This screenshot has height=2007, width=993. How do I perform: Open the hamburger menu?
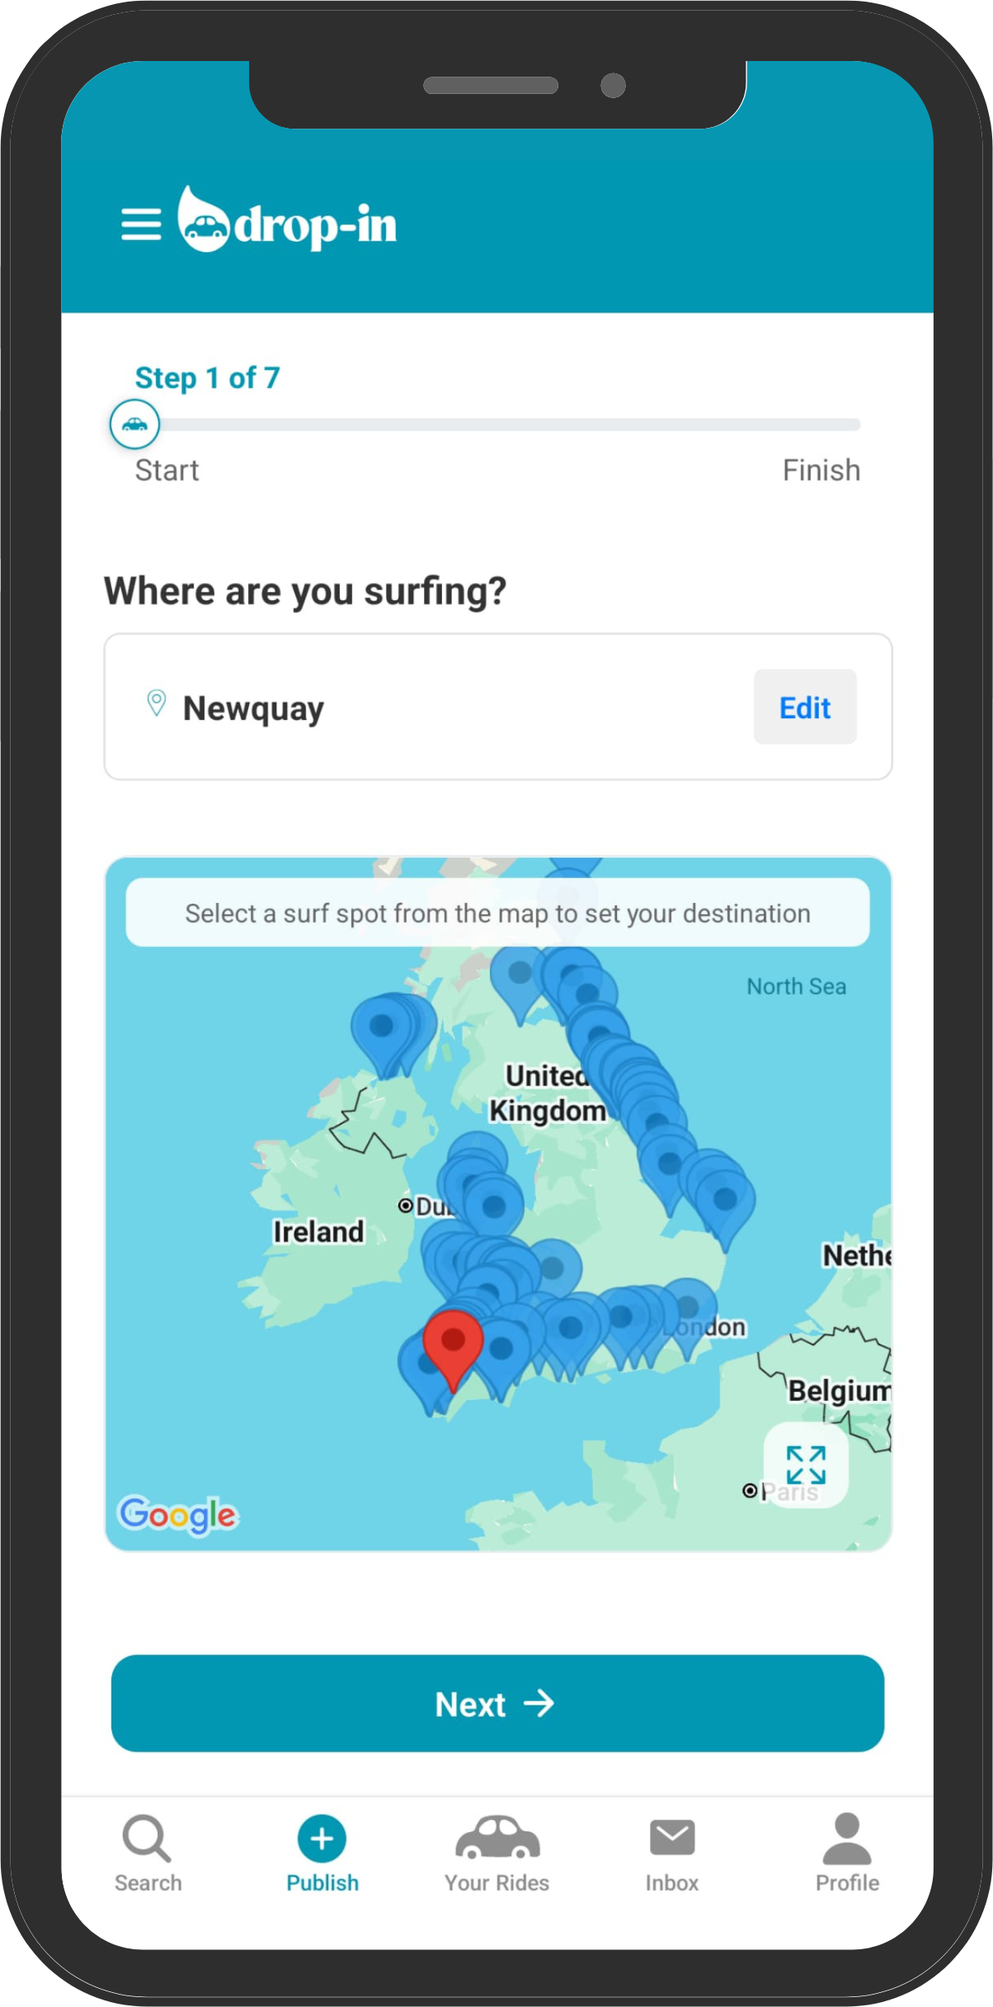coord(141,224)
